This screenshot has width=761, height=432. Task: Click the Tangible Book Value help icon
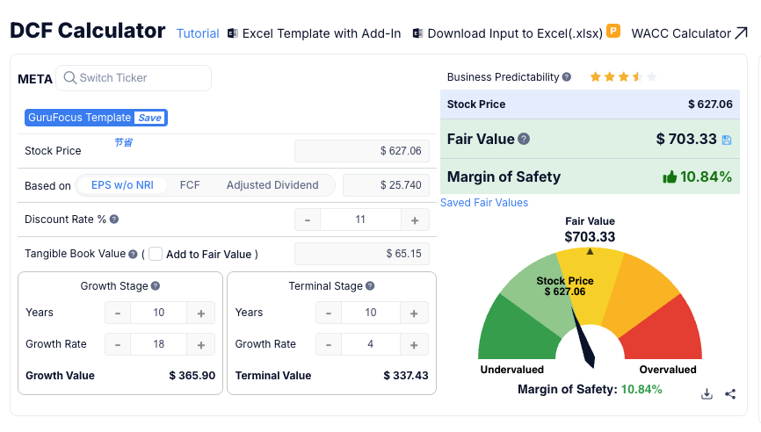click(133, 254)
